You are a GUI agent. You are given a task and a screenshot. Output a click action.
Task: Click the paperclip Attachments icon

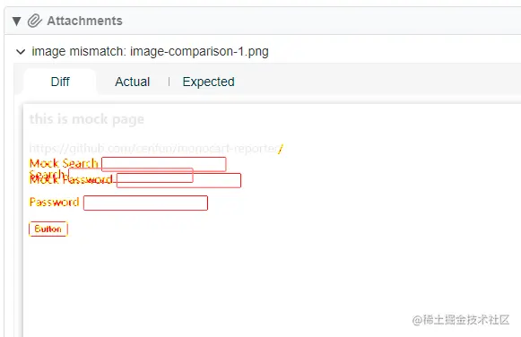pyautogui.click(x=35, y=21)
